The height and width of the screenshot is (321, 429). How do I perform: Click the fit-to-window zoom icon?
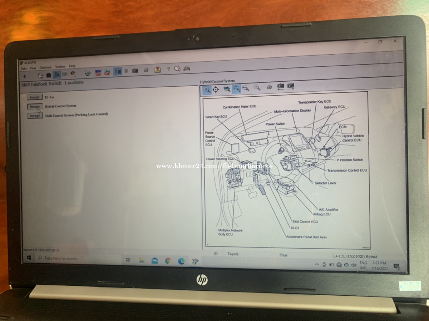coord(236,88)
